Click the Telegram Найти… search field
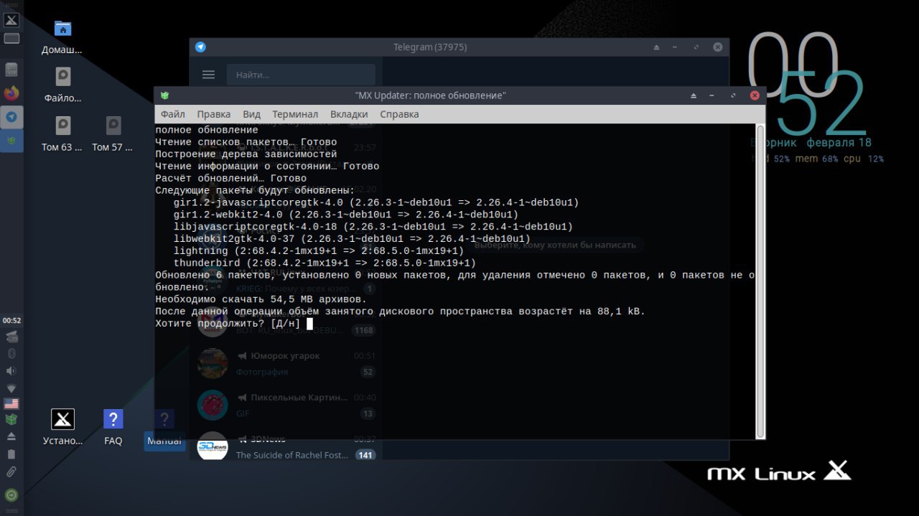Image resolution: width=919 pixels, height=516 pixels. point(301,75)
